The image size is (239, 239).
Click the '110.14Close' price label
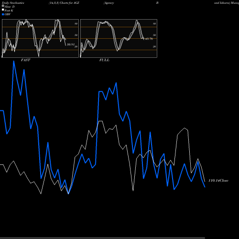(218, 181)
